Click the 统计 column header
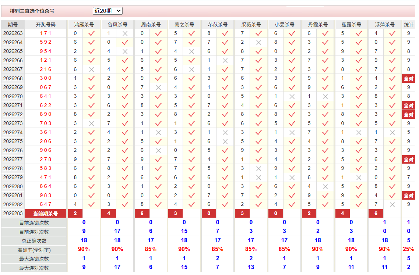The image size is (419, 275). coord(408,25)
